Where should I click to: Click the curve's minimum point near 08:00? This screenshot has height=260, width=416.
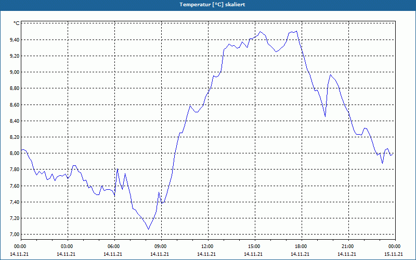point(149,229)
